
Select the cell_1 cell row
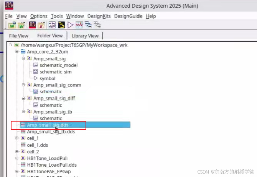pyautogui.click(x=30, y=138)
